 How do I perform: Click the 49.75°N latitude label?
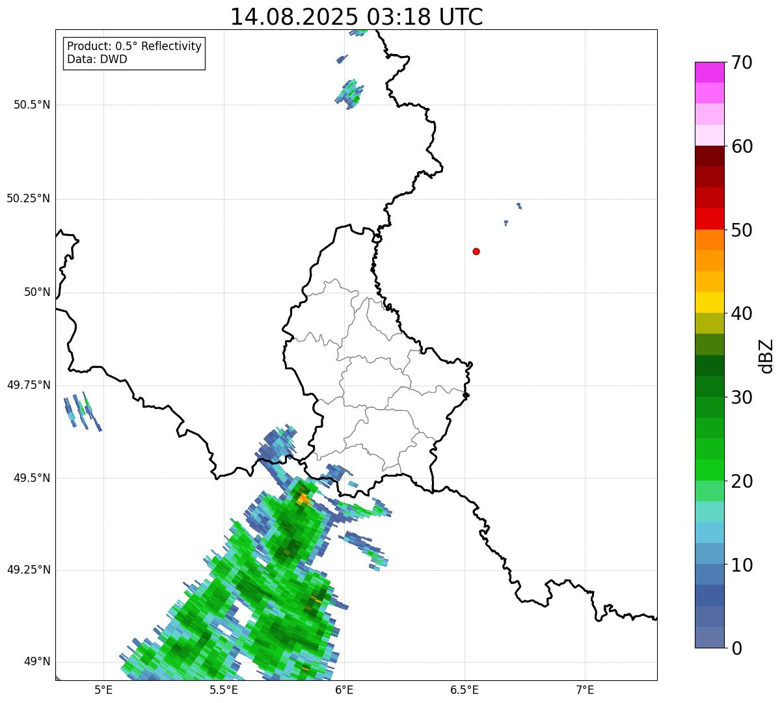29,385
